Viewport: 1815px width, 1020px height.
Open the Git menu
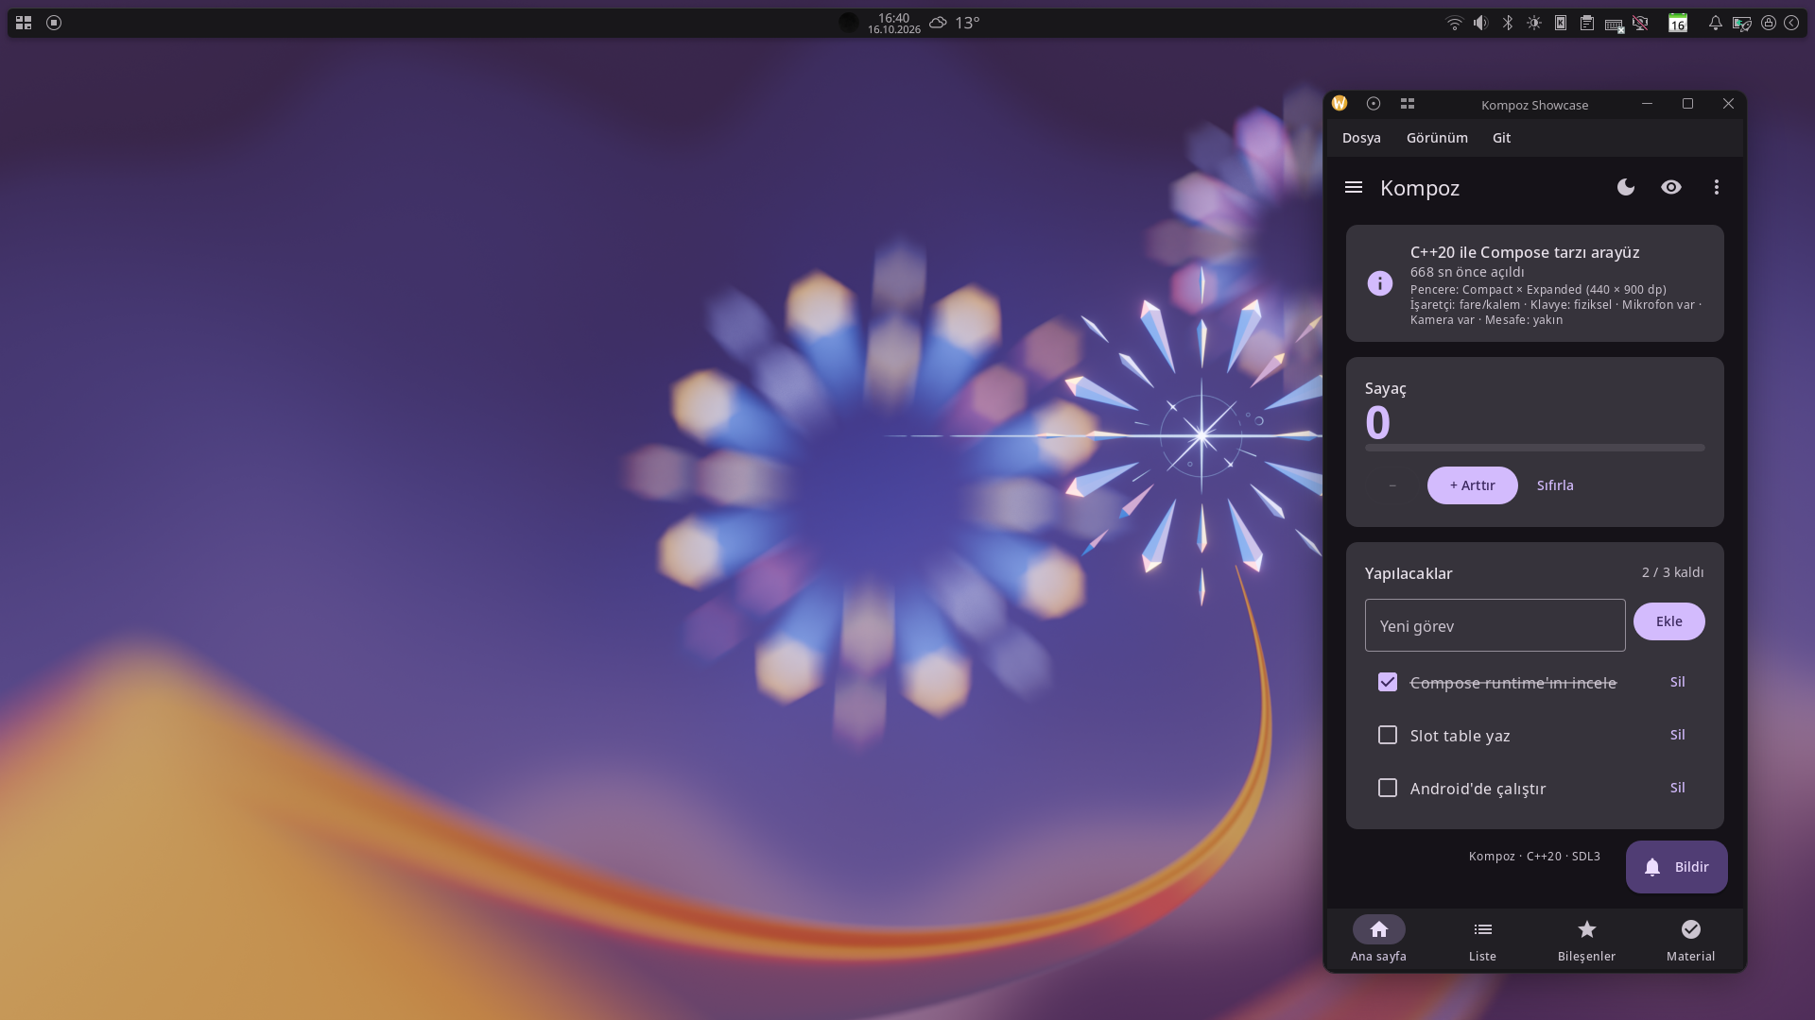pyautogui.click(x=1501, y=138)
